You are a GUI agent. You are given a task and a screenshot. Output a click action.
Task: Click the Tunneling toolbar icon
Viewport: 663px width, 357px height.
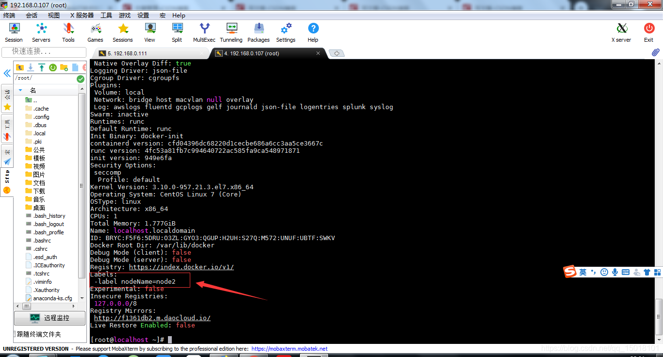[231, 32]
